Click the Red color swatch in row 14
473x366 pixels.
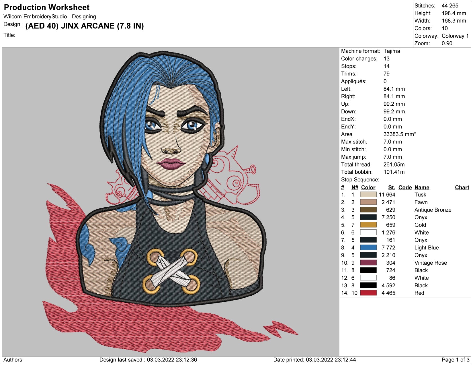[x=368, y=293]
